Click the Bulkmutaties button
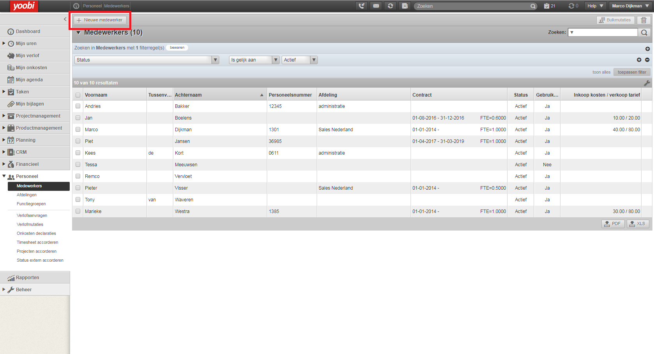Screen dimensions: 654x354 click(615, 20)
